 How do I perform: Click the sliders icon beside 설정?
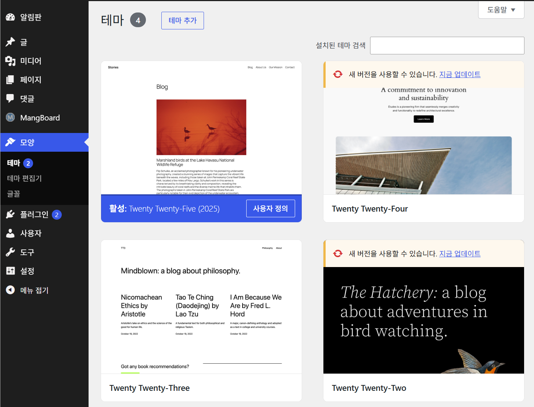pos(10,271)
